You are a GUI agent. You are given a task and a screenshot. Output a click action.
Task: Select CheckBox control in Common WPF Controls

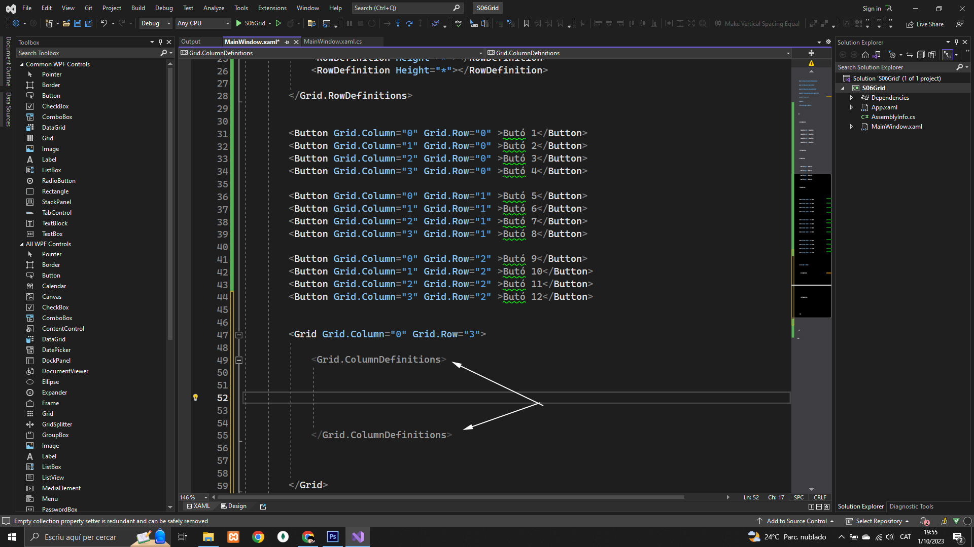[x=55, y=106]
